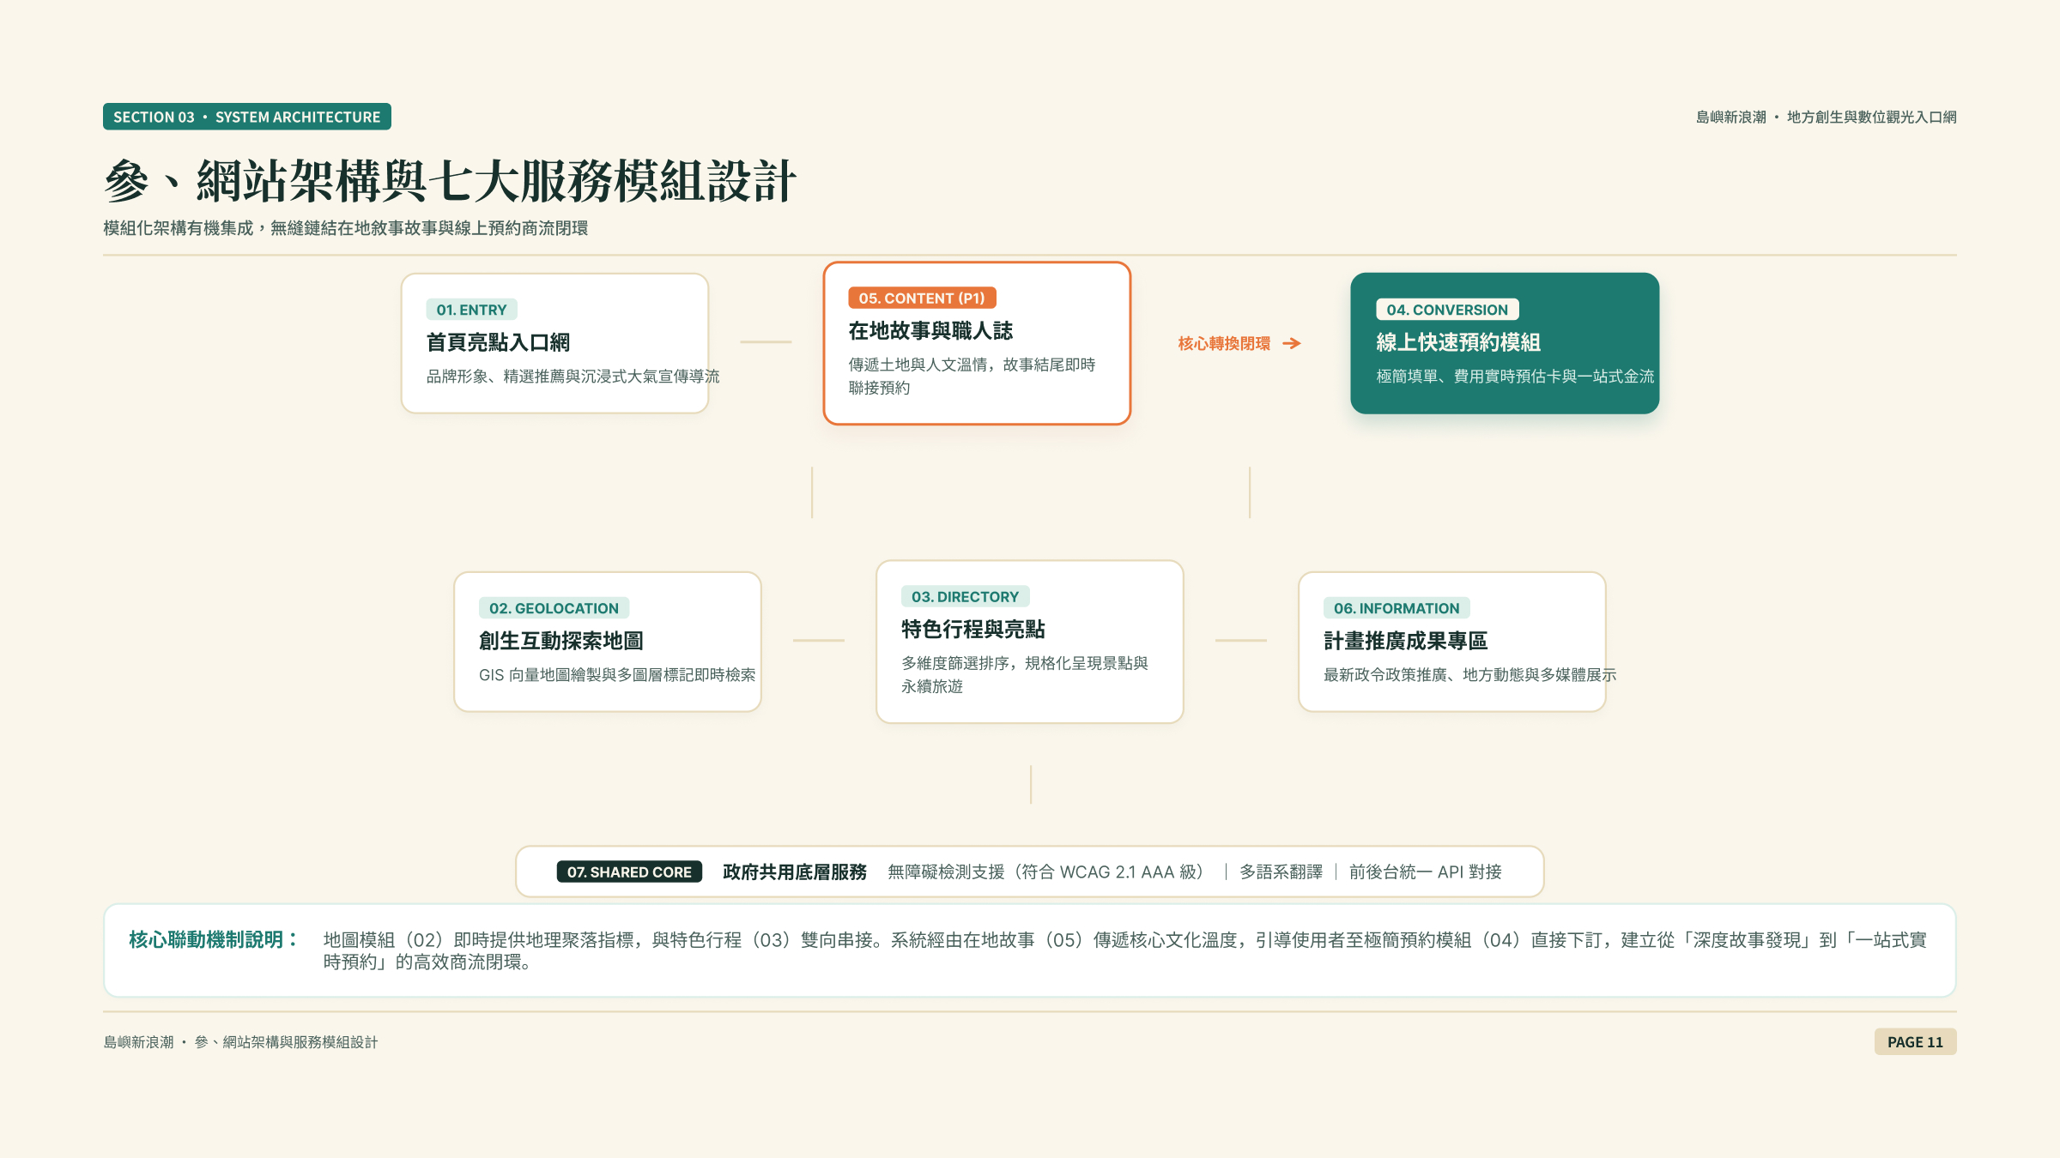Image resolution: width=2060 pixels, height=1158 pixels.
Task: Click description 最新政令政策推廣、地方動態與多媒體展示
Action: click(x=1470, y=675)
